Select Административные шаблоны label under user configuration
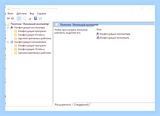This screenshot has height=116, width=160. (x=35, y=53)
